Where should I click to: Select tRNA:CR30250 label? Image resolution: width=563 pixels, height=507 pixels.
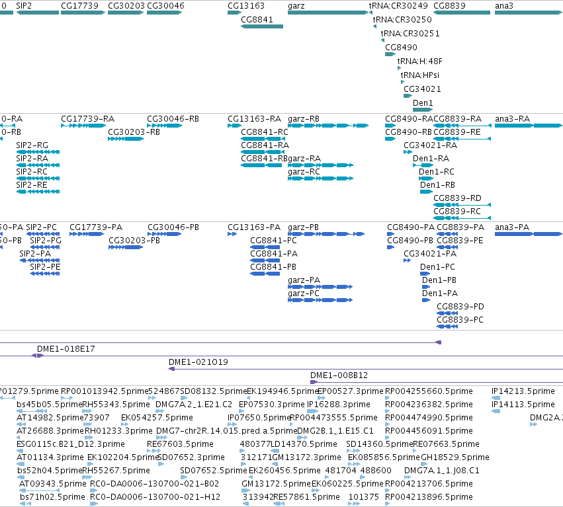pos(402,20)
